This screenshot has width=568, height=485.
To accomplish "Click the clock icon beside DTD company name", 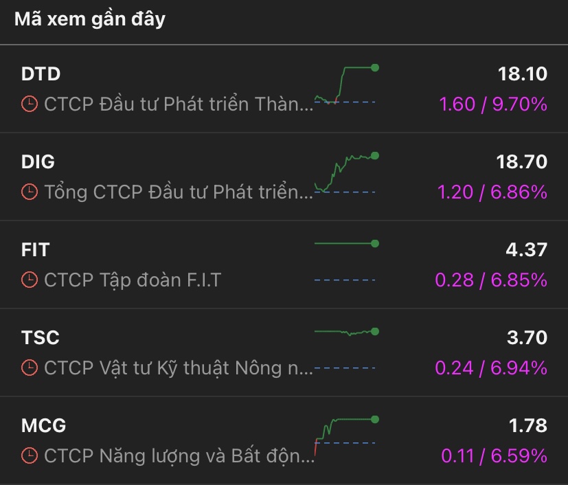I will [30, 104].
